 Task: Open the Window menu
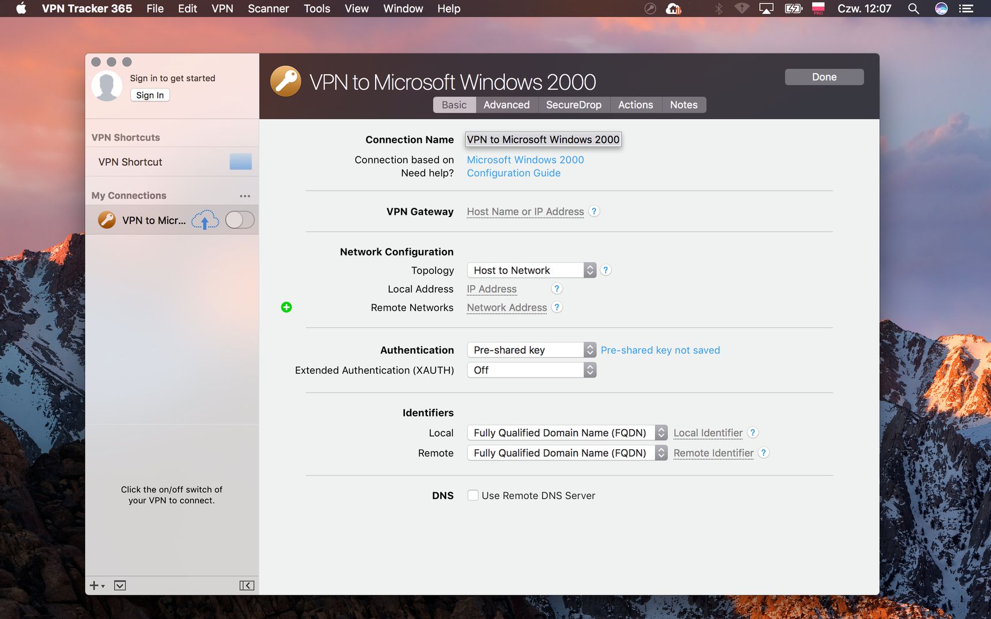tap(403, 9)
